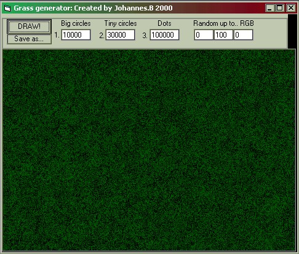
Task: Click the green RGB field showing 100
Action: point(223,35)
